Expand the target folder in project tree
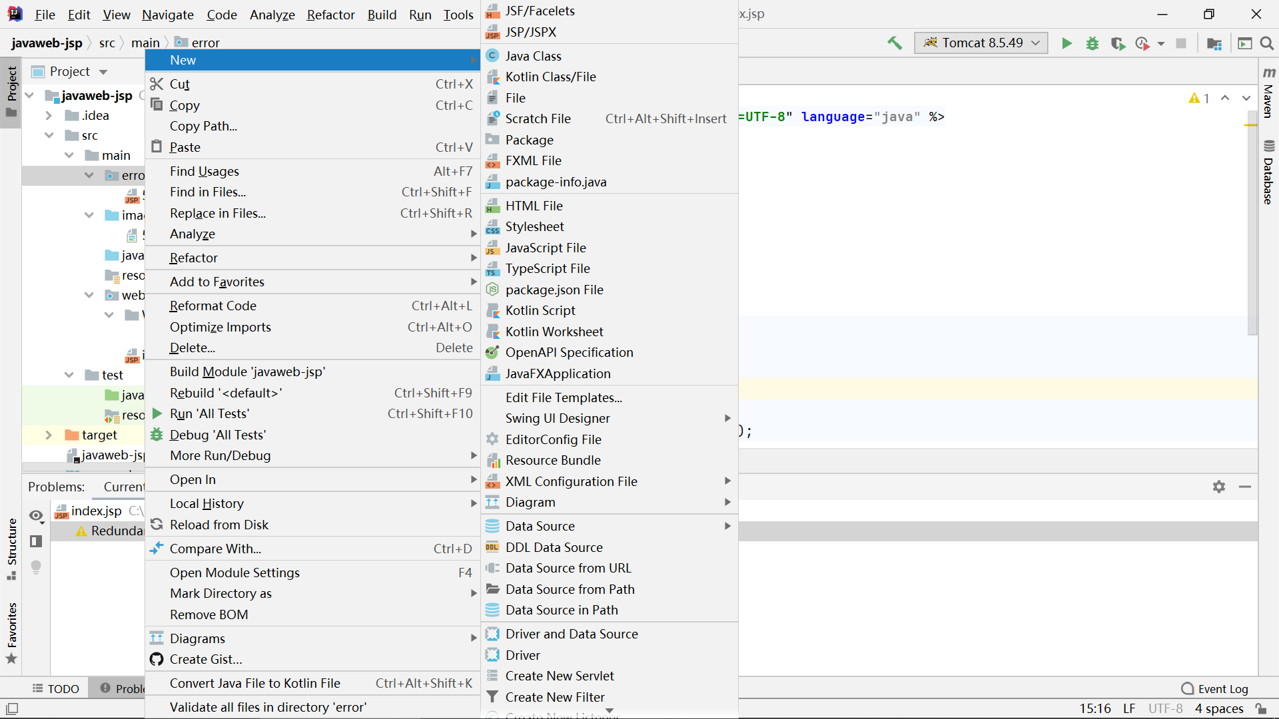Image resolution: width=1279 pixels, height=719 pixels. click(49, 435)
